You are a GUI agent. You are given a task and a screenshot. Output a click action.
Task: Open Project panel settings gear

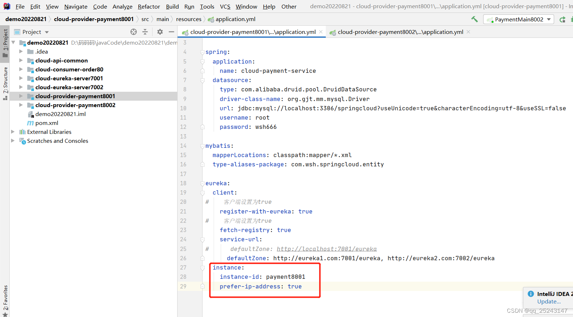pyautogui.click(x=160, y=32)
